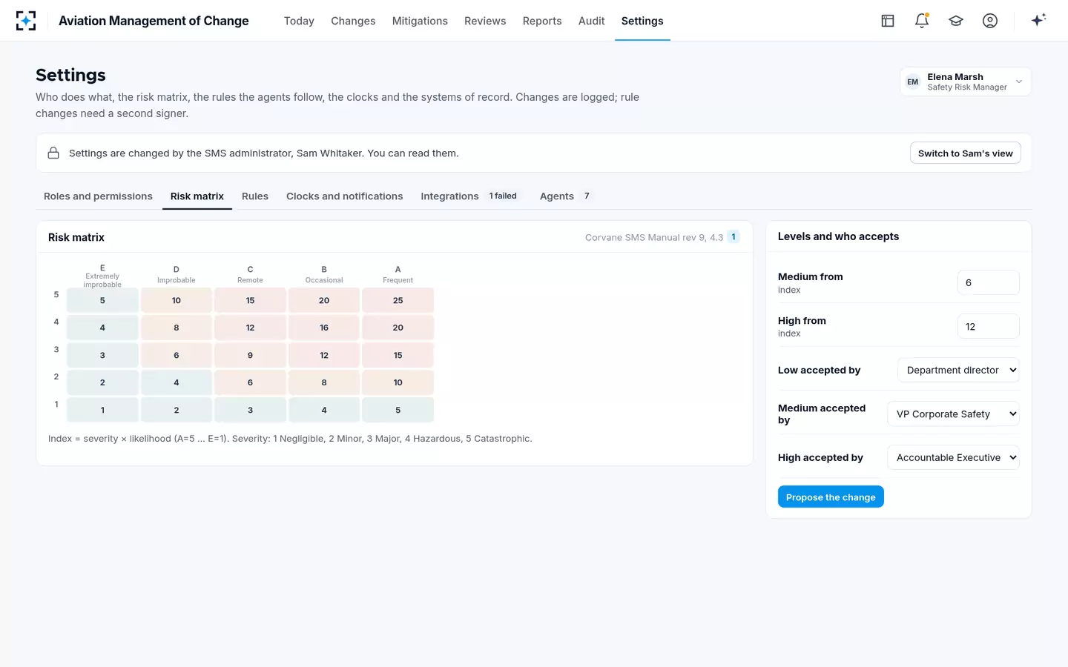Open the High accepted by dropdown
Image resolution: width=1068 pixels, height=667 pixels.
(x=953, y=457)
